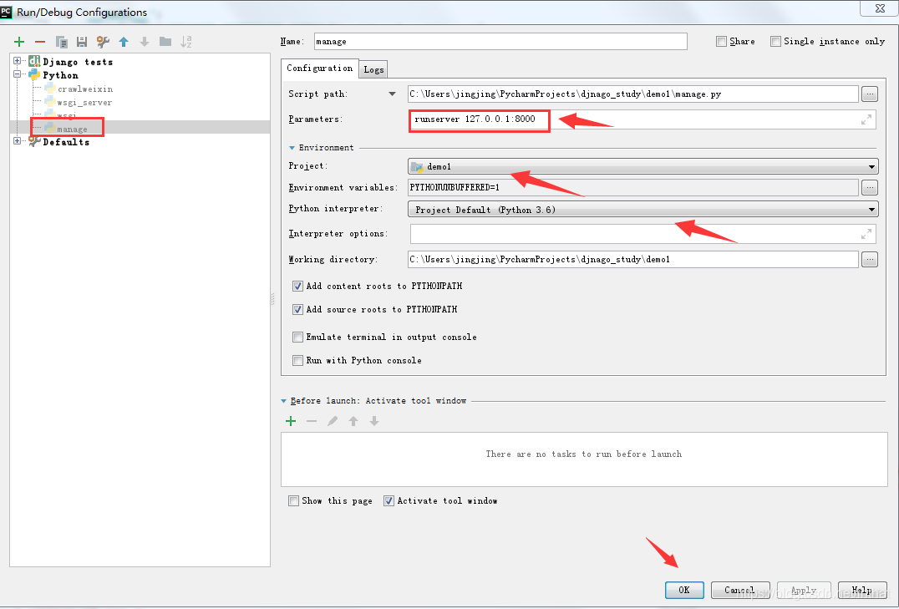Add a before launch task
The height and width of the screenshot is (609, 899).
[291, 422]
